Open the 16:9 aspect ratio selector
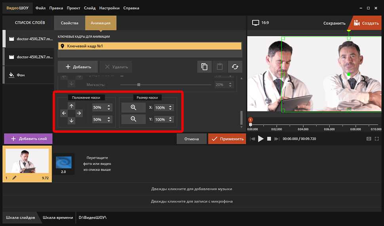Screen dimensions: 384x226 [261, 23]
